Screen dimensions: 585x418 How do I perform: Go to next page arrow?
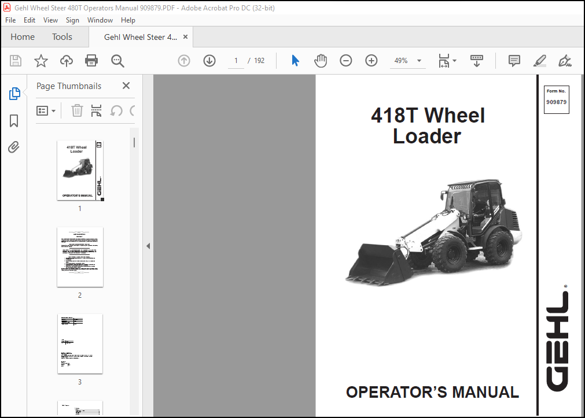(209, 60)
